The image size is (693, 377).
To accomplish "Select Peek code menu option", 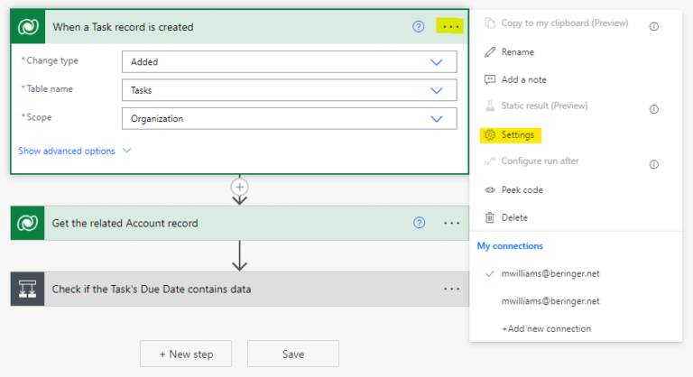I will 522,190.
